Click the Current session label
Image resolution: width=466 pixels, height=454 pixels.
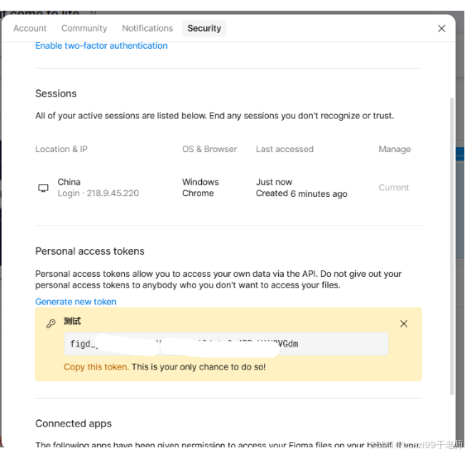tap(393, 188)
